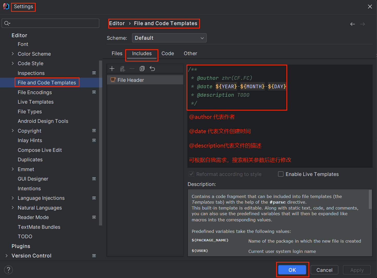This screenshot has height=278, width=377.
Task: Open Compose Live Edit settings
Action: click(x=40, y=150)
